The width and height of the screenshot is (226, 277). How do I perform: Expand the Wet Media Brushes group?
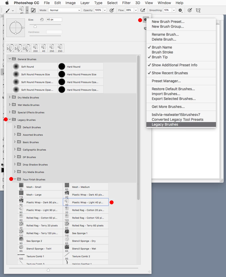click(x=10, y=104)
